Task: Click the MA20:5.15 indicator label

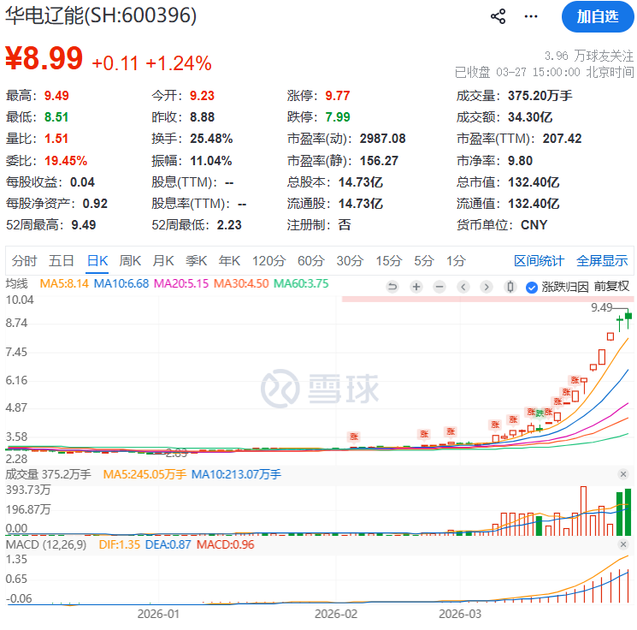Action: coord(181,283)
